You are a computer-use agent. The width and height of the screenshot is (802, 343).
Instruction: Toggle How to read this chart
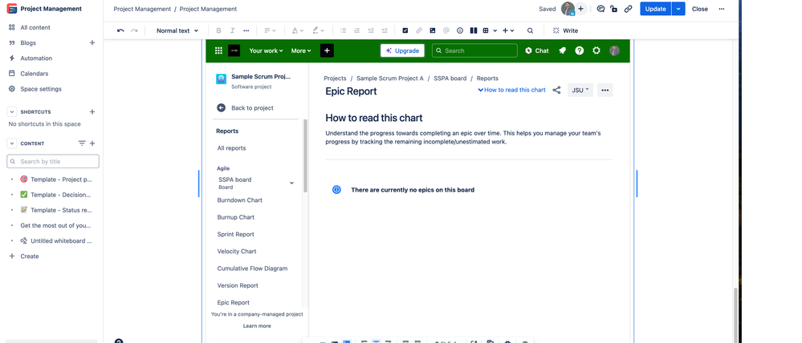(x=511, y=90)
